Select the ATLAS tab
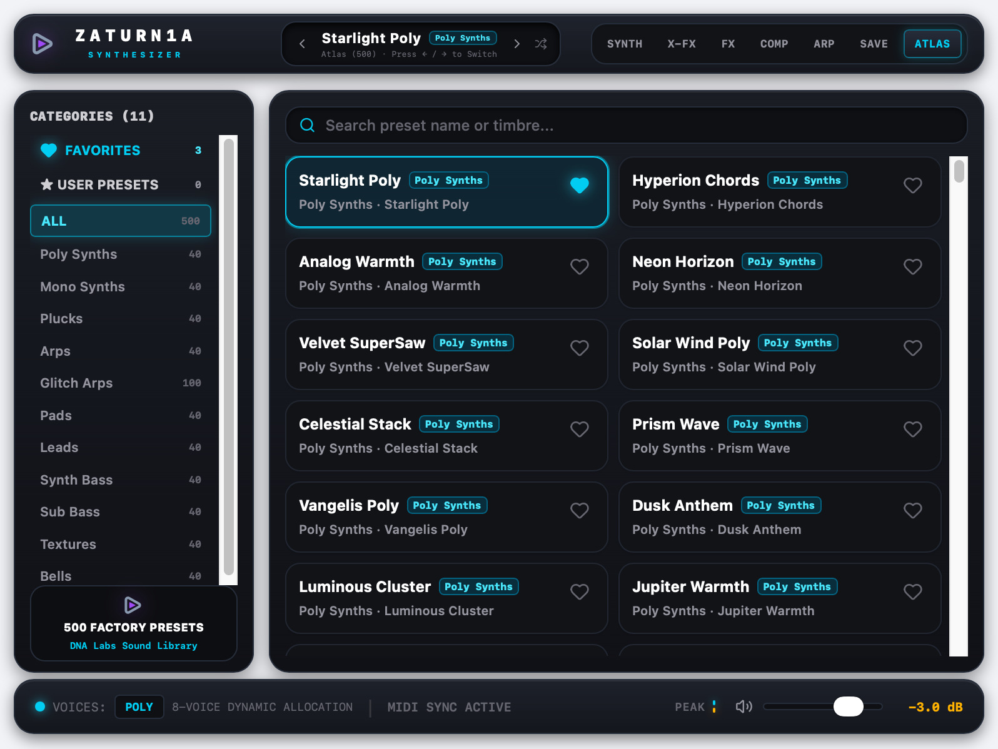 point(932,44)
